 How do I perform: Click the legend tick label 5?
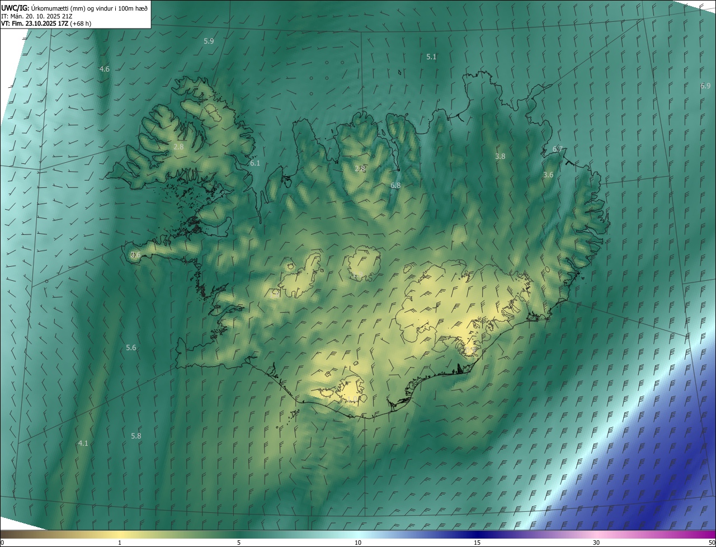(239, 543)
